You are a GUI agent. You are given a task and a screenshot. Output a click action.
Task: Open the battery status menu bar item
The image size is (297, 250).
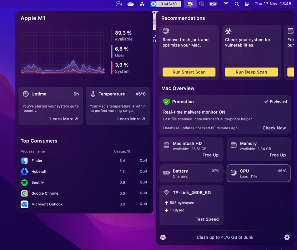213,4
